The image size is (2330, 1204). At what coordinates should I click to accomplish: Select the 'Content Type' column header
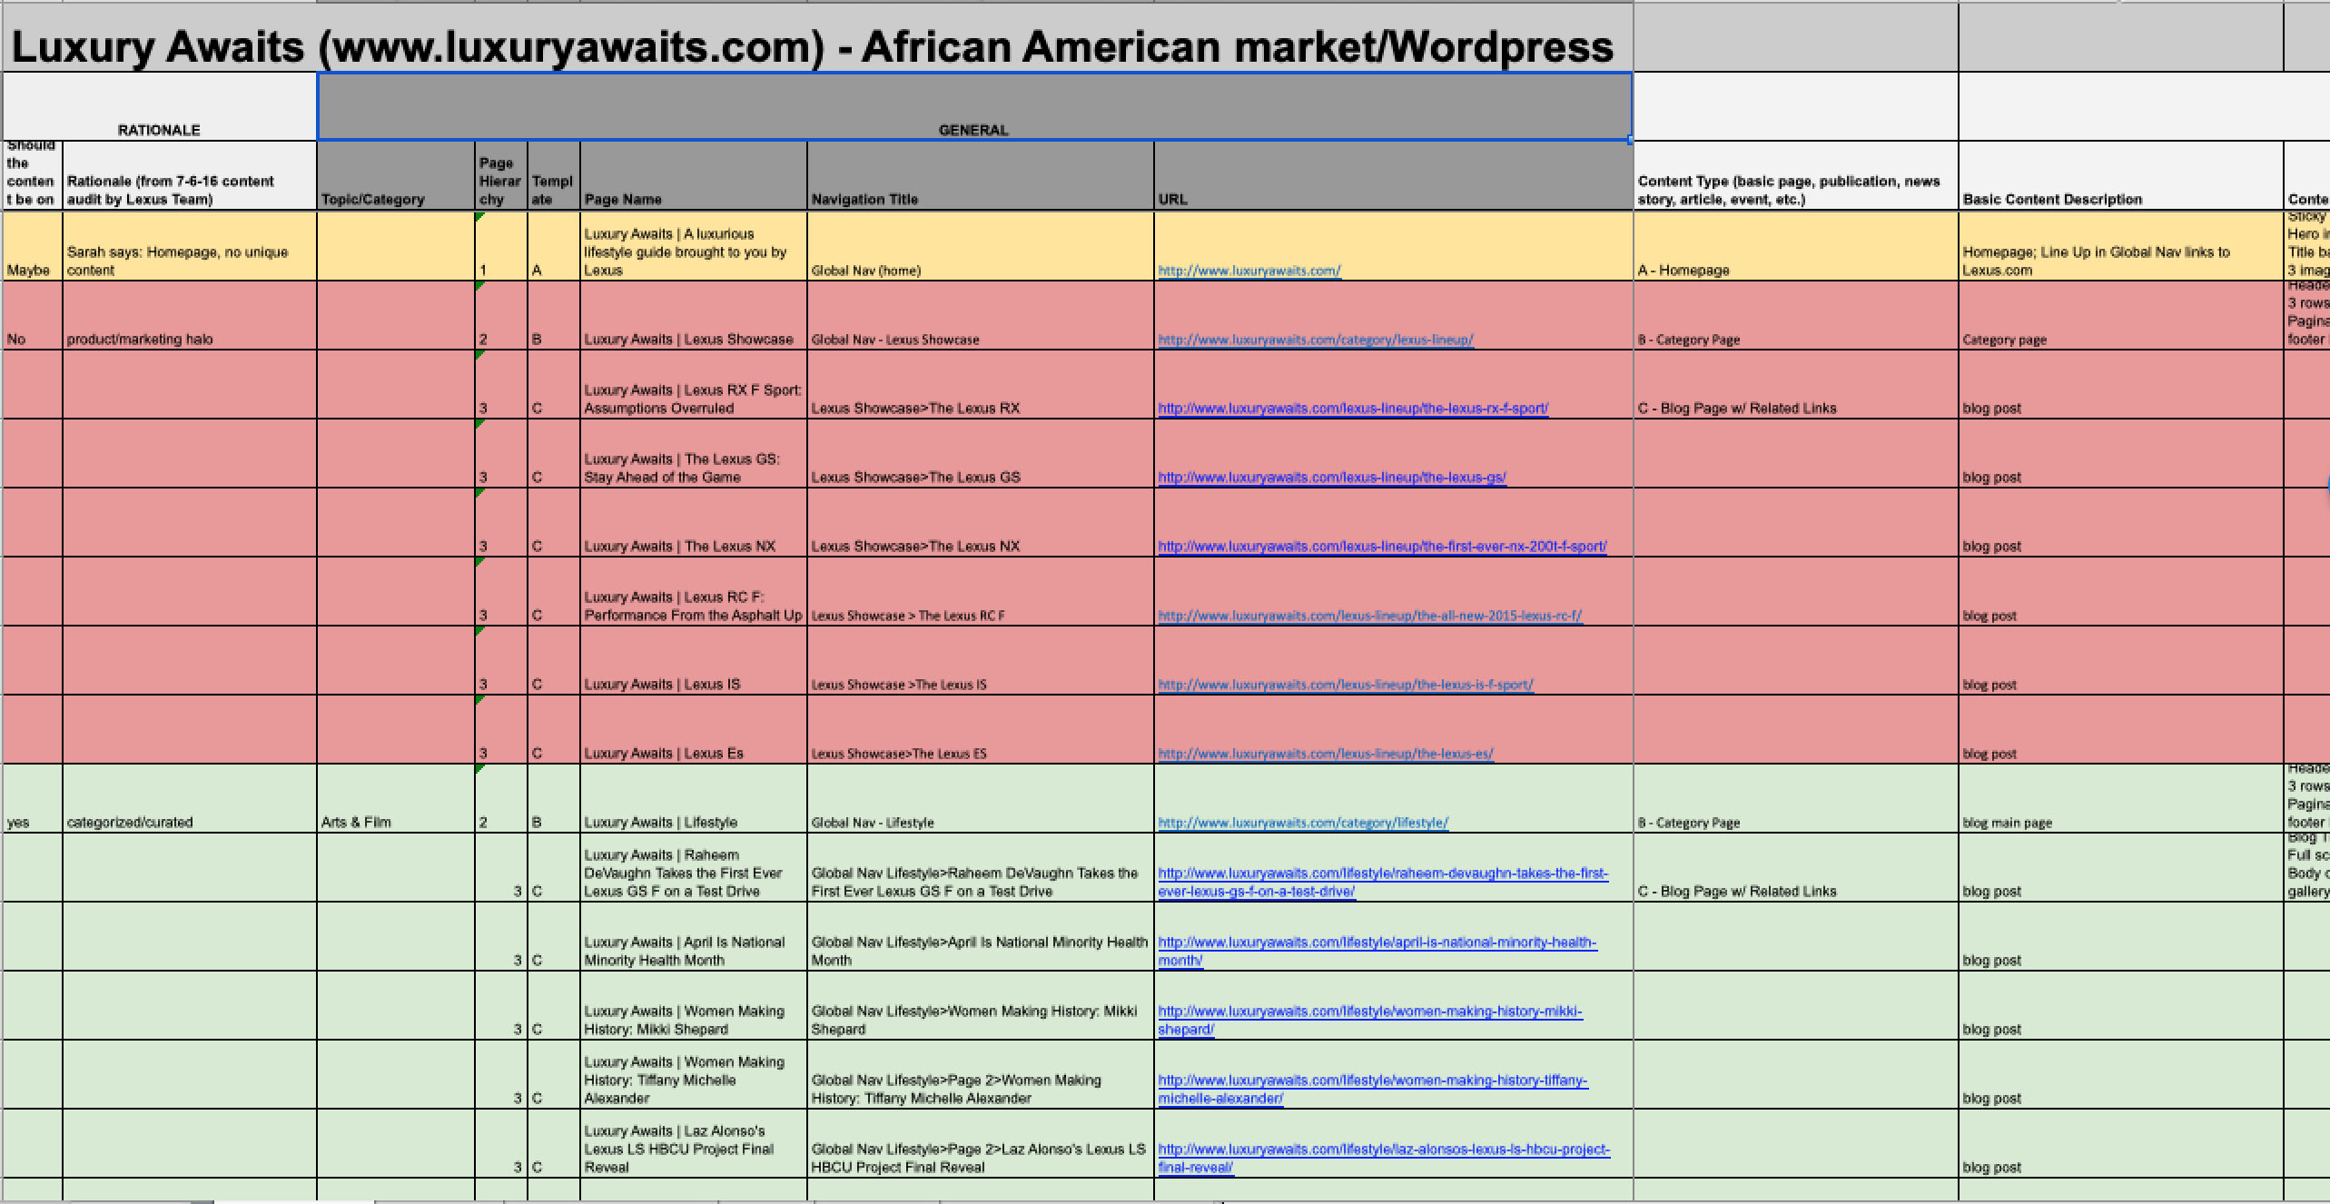(1796, 176)
